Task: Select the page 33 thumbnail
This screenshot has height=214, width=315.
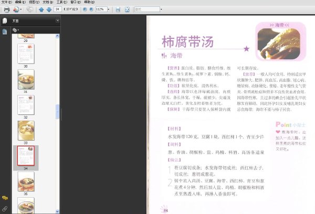Action: pyautogui.click(x=26, y=131)
